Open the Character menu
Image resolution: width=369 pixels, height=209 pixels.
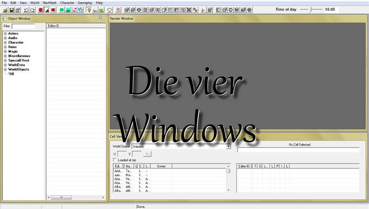click(x=67, y=3)
